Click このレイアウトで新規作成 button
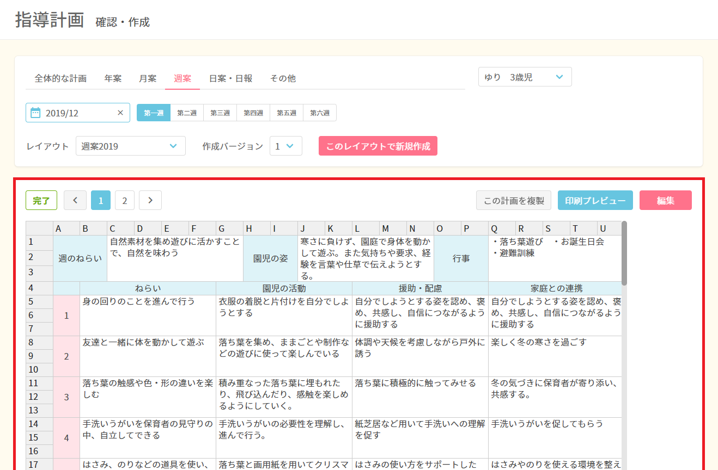Viewport: 718px width, 470px height. [378, 146]
